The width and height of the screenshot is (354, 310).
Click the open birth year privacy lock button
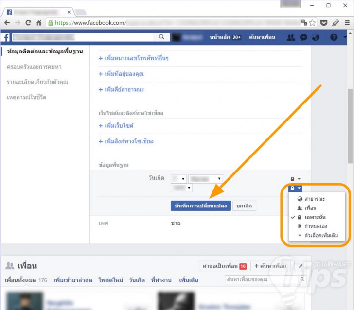(x=295, y=188)
